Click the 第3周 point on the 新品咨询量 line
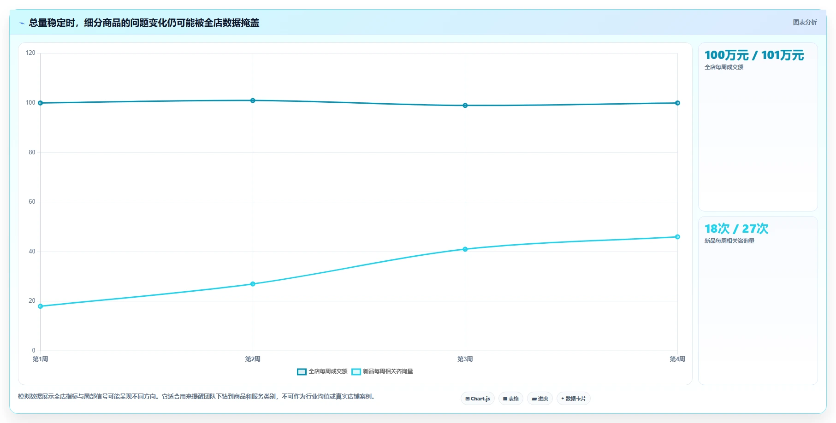This screenshot has height=423, width=836. point(465,249)
